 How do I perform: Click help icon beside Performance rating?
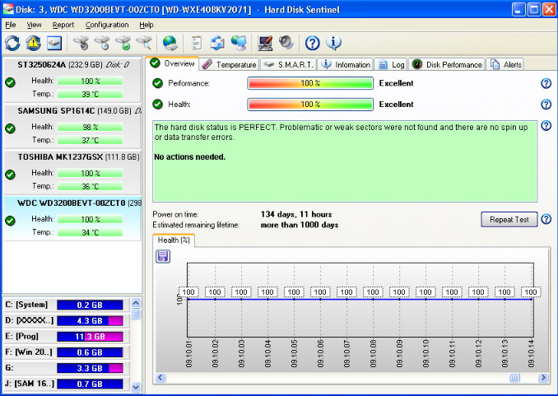[546, 83]
